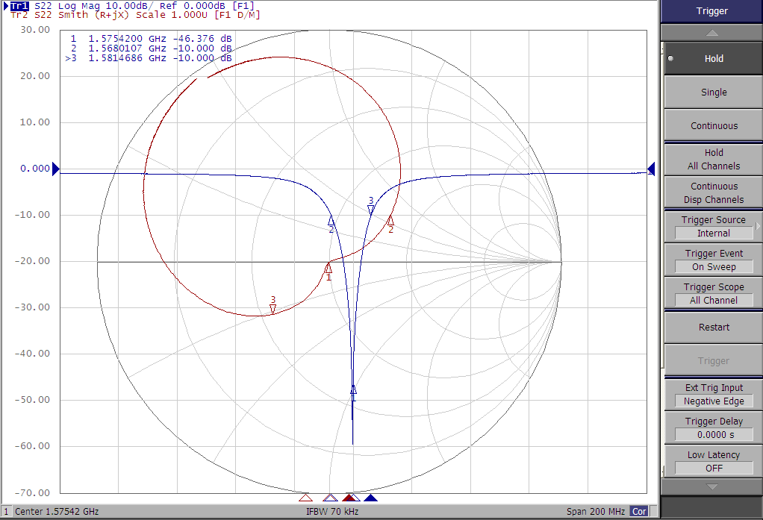Screen dimensions: 763x520
Task: Click the 0.000 reference scale value
Action: tap(35, 169)
